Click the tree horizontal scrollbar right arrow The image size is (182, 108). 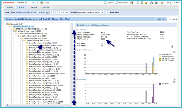coord(69,105)
